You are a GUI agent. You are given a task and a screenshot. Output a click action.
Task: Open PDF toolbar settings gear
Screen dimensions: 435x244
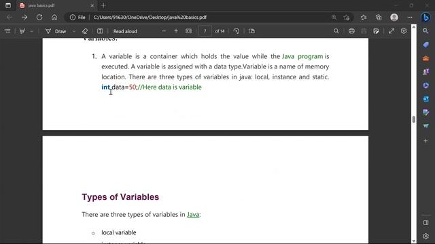pos(404,31)
